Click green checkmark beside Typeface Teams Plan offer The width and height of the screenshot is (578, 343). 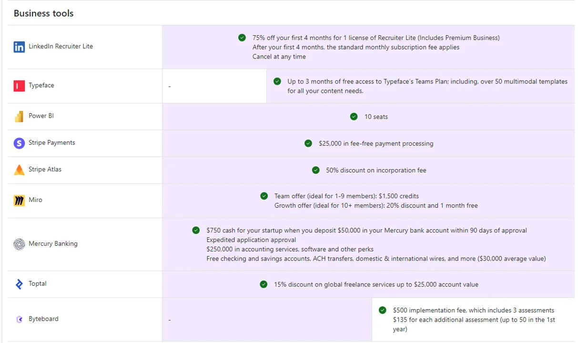[277, 81]
